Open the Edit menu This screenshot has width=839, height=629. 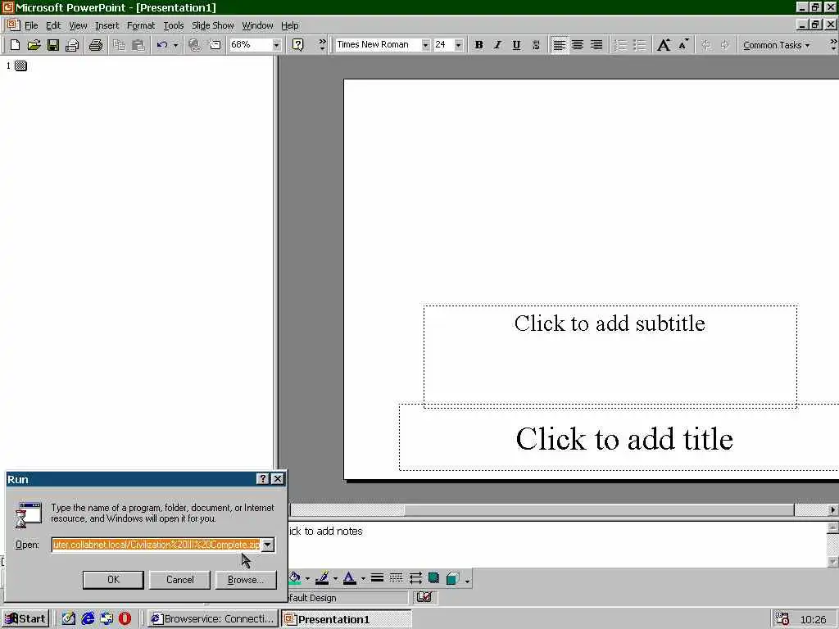53,25
